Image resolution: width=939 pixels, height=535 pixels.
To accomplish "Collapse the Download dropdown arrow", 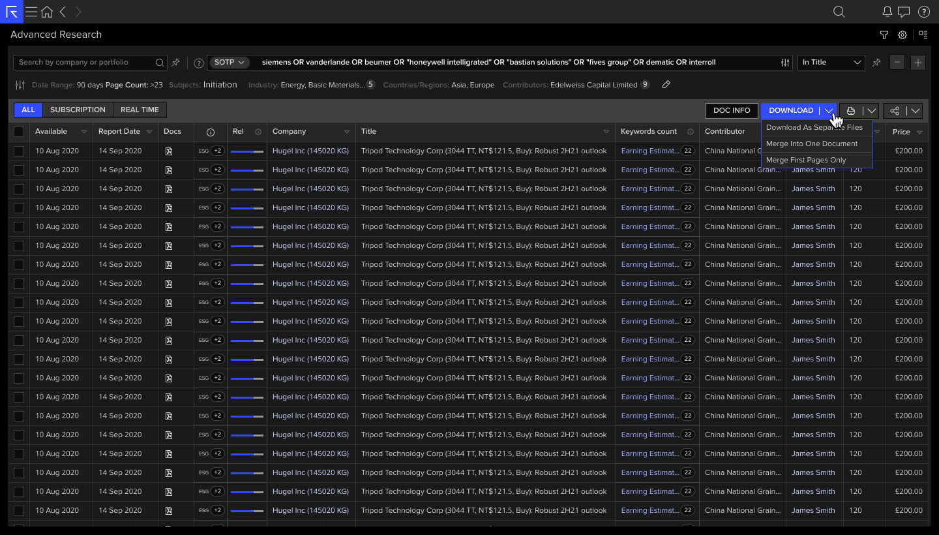I will pos(828,111).
